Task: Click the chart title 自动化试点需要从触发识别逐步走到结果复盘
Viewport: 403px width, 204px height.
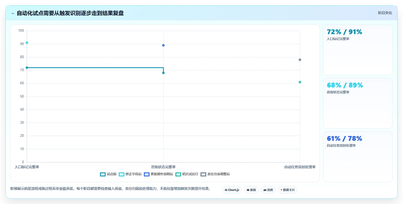Action: pyautogui.click(x=70, y=13)
